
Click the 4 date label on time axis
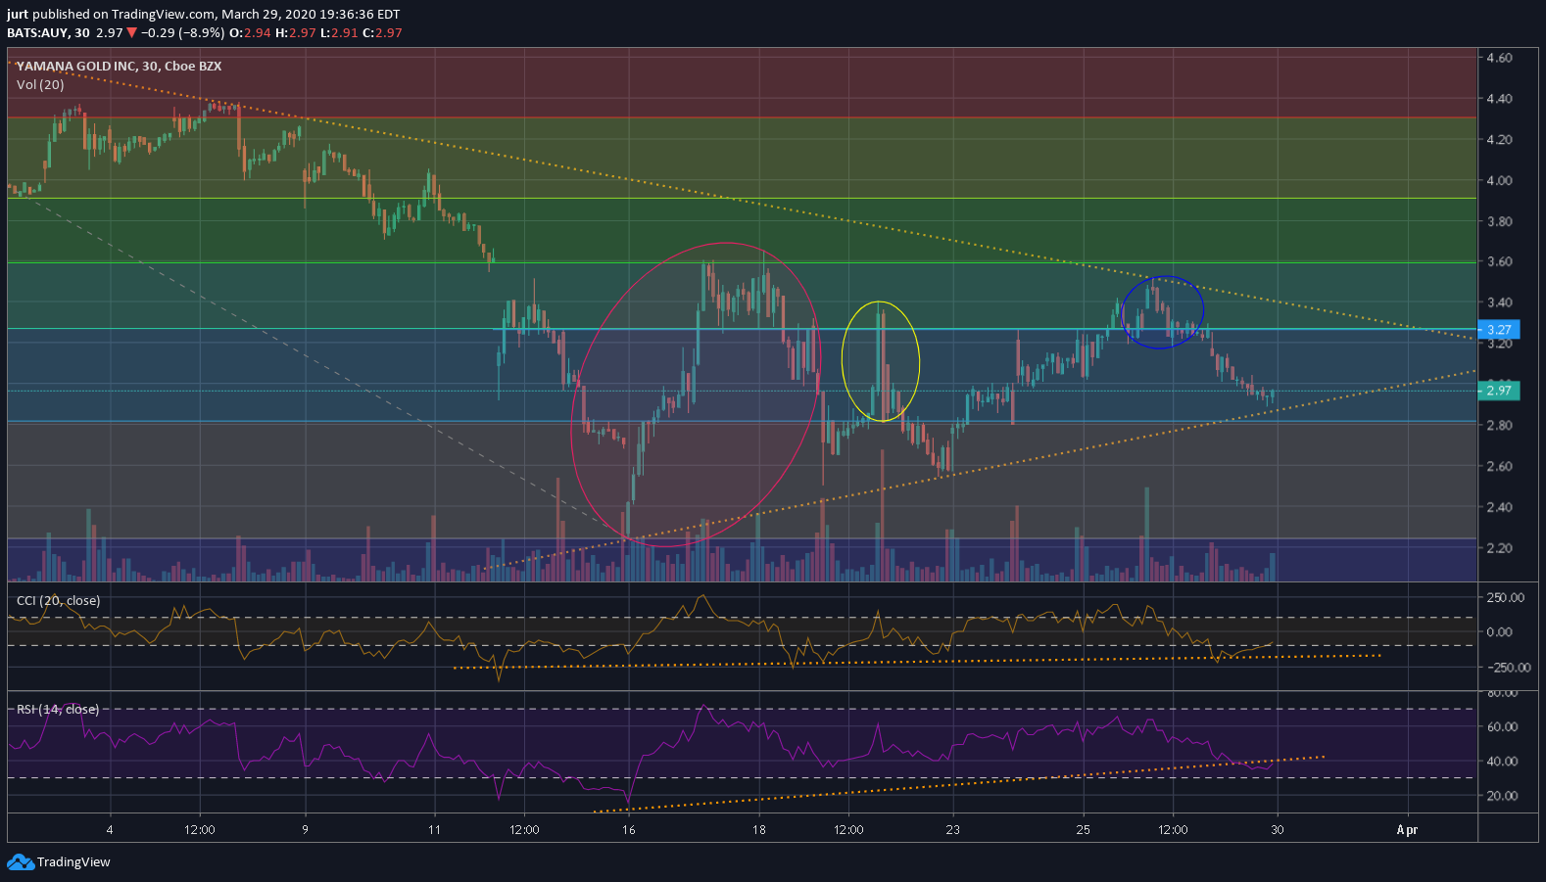(110, 830)
